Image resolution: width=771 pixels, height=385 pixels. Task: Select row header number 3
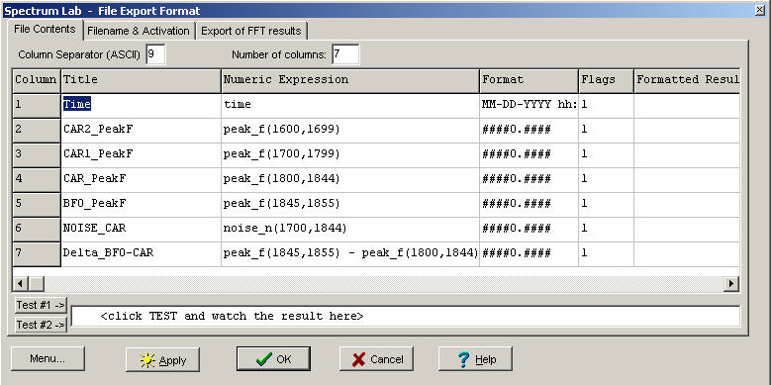click(x=37, y=155)
